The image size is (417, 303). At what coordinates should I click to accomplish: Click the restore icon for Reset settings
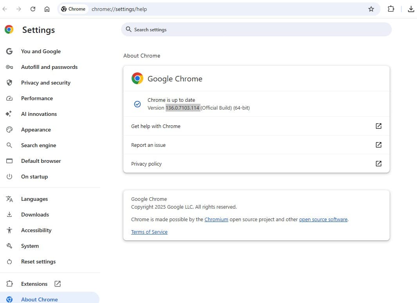[9, 262]
